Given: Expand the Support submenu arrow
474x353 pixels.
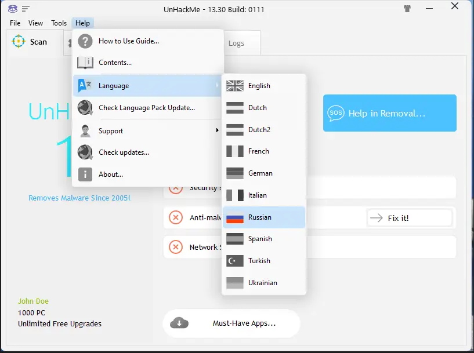Looking at the screenshot, I should [x=218, y=130].
